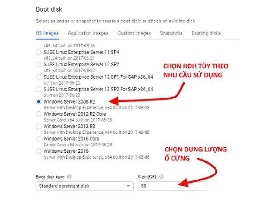This screenshot has width=269, height=202.
Task: Click 'Windows Server 2012 R2 Core' label
Action: pos(75,114)
